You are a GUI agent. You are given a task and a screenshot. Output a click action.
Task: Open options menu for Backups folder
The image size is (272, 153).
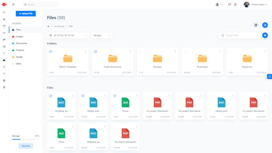175,52
